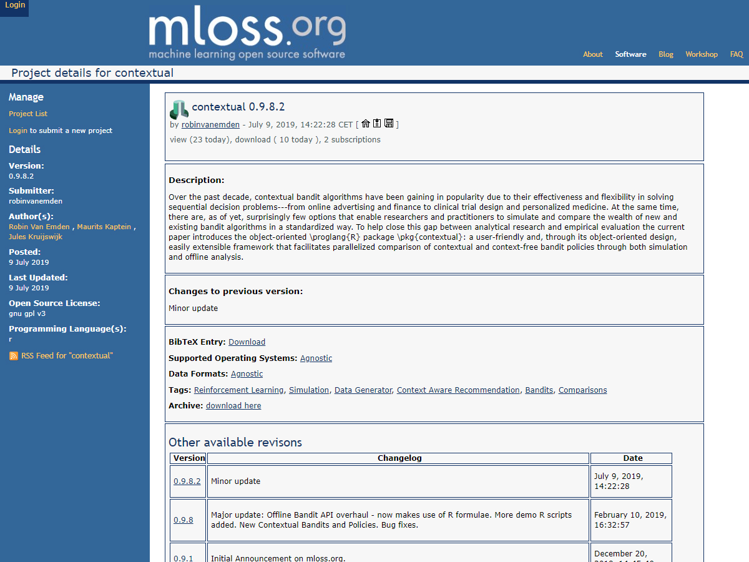Click the floppy disk save icon
The image size is (749, 562).
[389, 124]
